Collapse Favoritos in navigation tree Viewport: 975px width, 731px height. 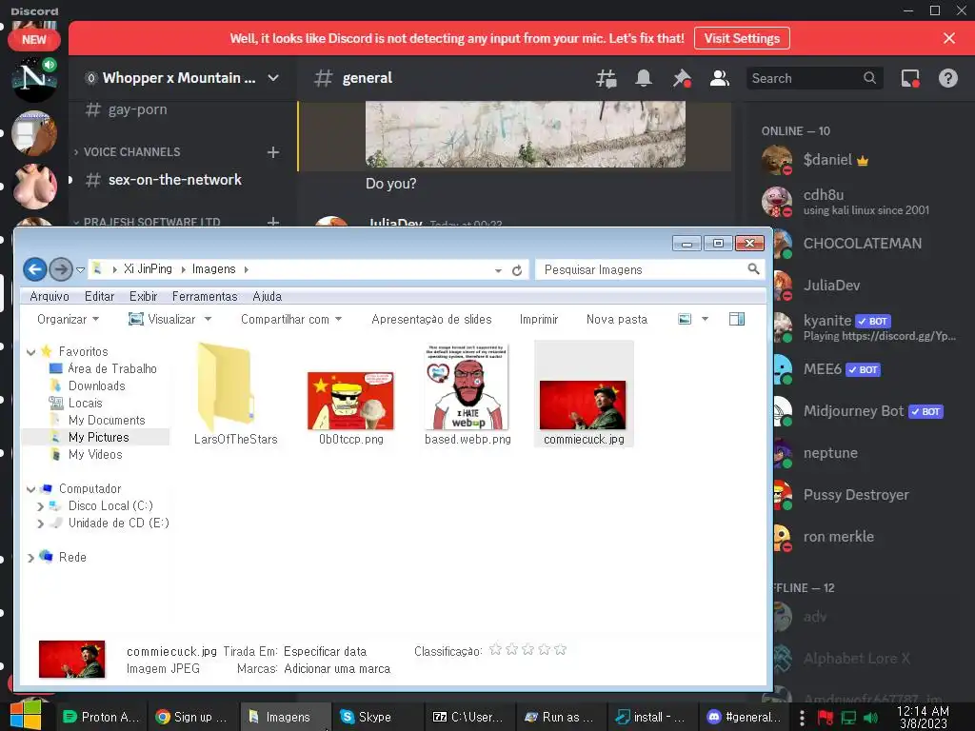pos(30,352)
